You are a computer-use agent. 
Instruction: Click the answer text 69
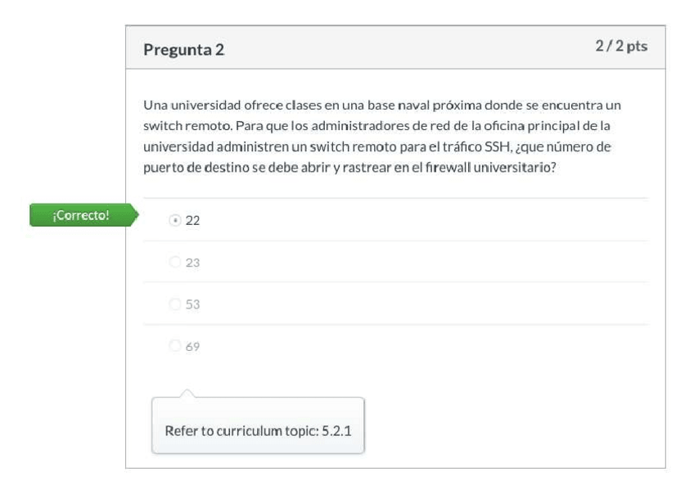193,346
